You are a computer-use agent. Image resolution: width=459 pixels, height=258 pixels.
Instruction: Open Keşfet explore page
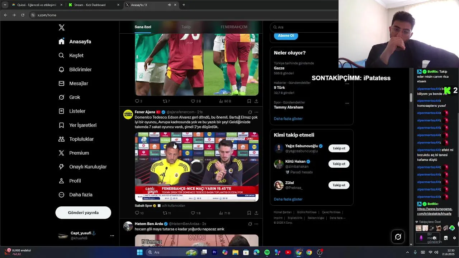pyautogui.click(x=71, y=56)
